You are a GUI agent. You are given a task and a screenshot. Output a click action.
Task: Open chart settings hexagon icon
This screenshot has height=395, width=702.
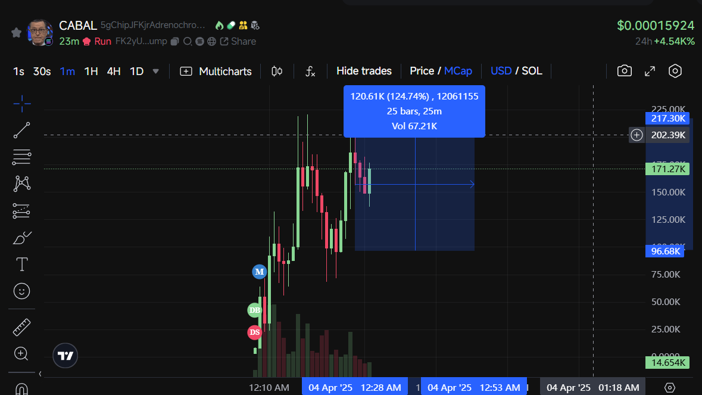675,71
